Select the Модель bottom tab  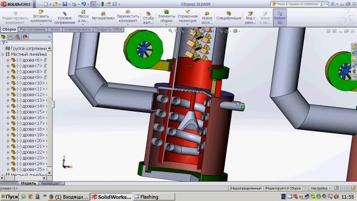[x=28, y=183]
